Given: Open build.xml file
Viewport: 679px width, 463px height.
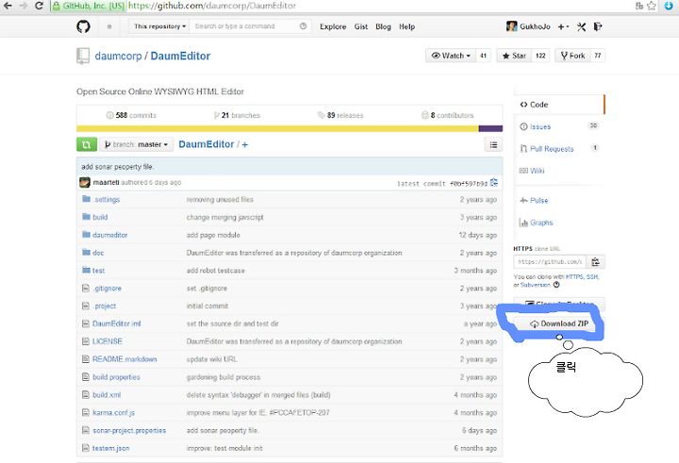Looking at the screenshot, I should (x=107, y=394).
